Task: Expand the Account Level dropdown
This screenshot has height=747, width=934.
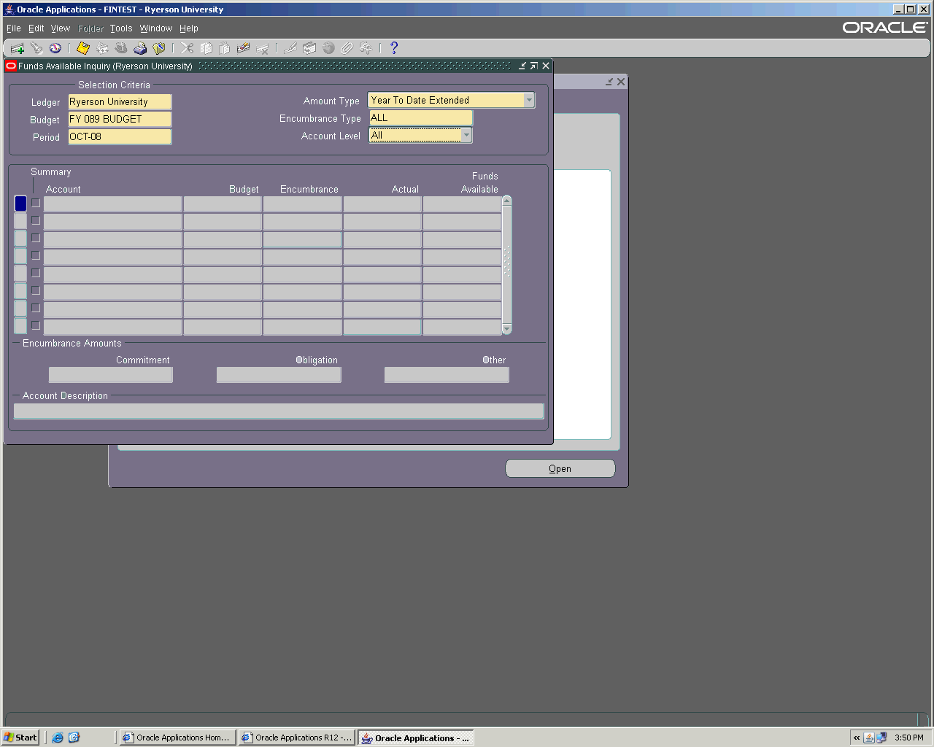Action: [466, 136]
